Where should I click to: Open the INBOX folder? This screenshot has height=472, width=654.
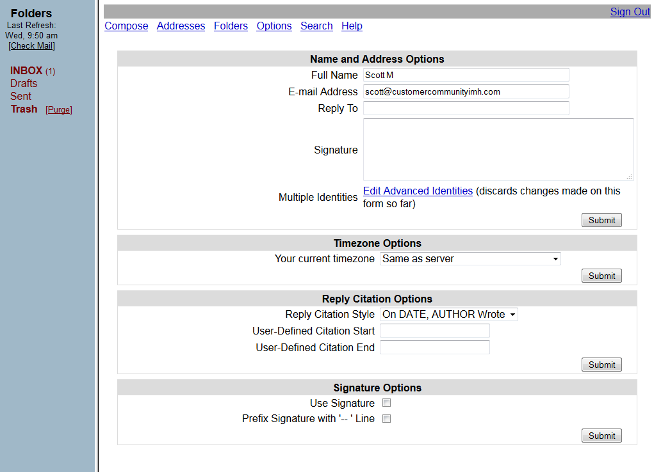pyautogui.click(x=26, y=70)
